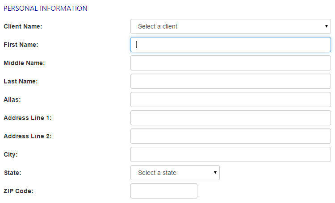335x203 pixels.
Task: Focus the Address Line 1 field
Action: pos(230,118)
